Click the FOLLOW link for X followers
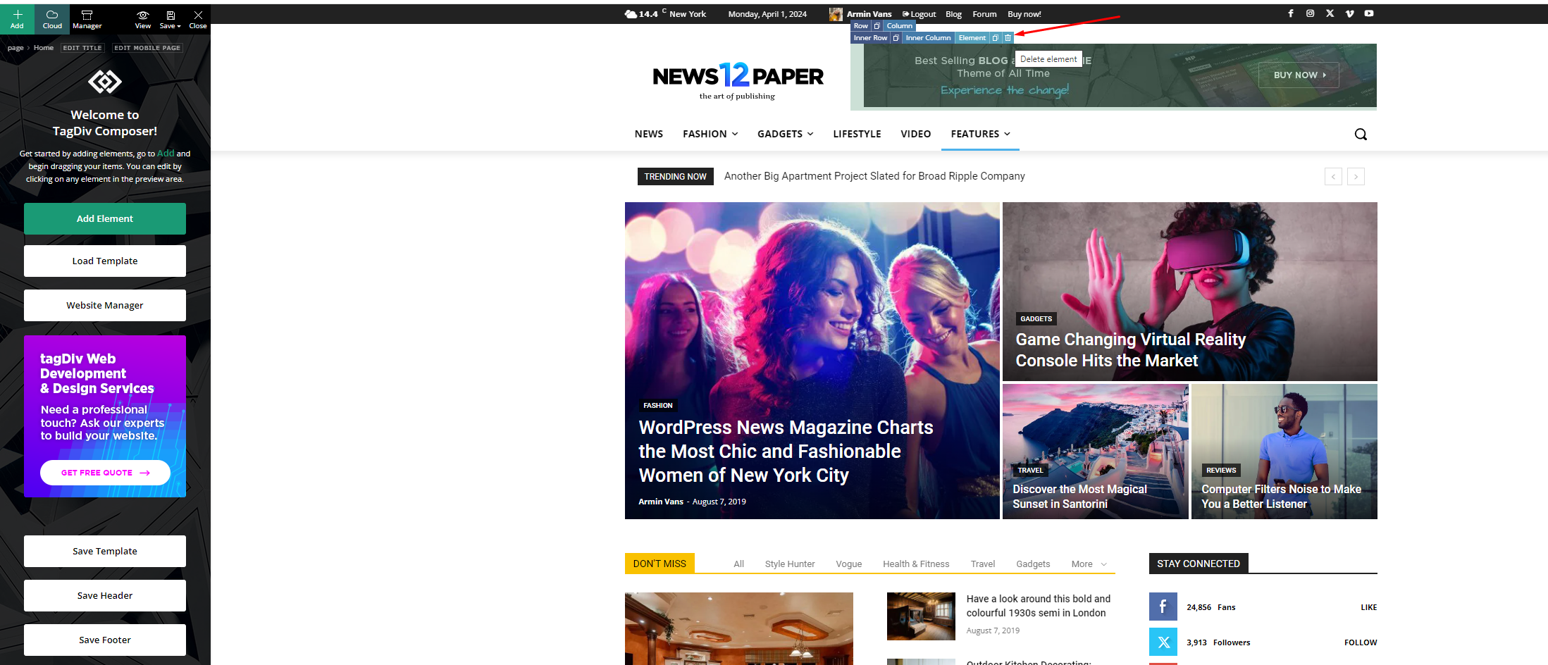1548x665 pixels. pos(1361,642)
